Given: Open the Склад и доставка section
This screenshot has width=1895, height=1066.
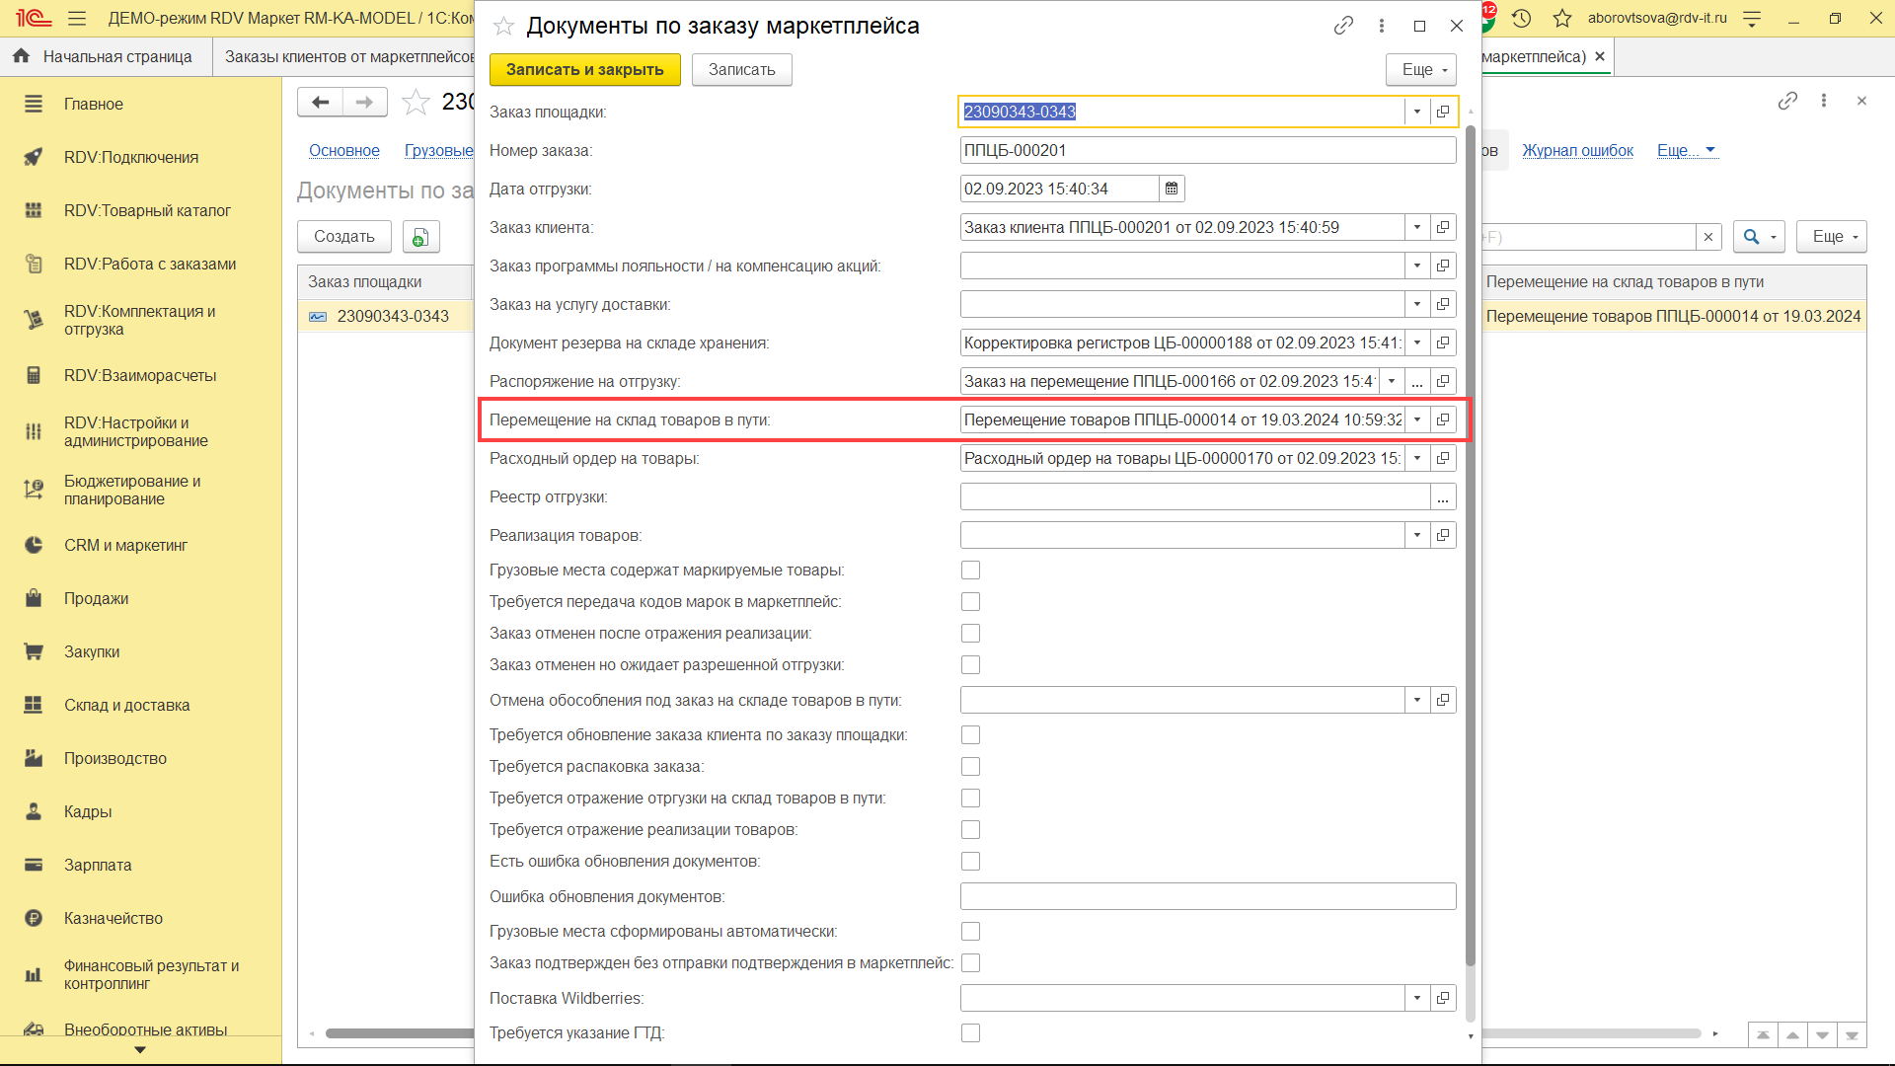Looking at the screenshot, I should coord(126,705).
